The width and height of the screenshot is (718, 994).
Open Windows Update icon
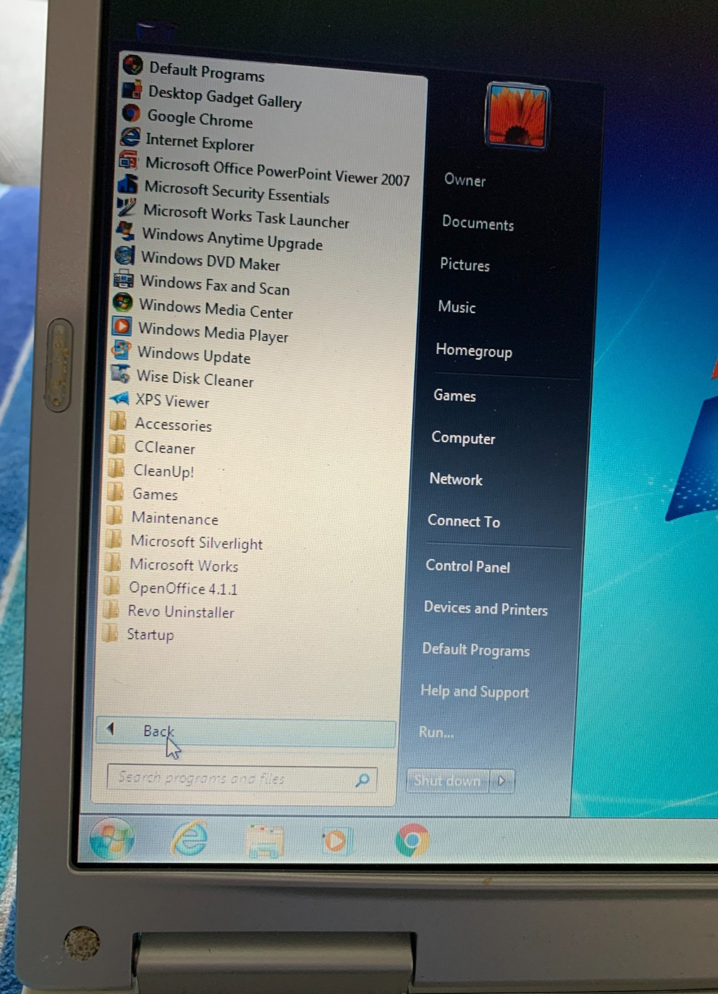121,349
